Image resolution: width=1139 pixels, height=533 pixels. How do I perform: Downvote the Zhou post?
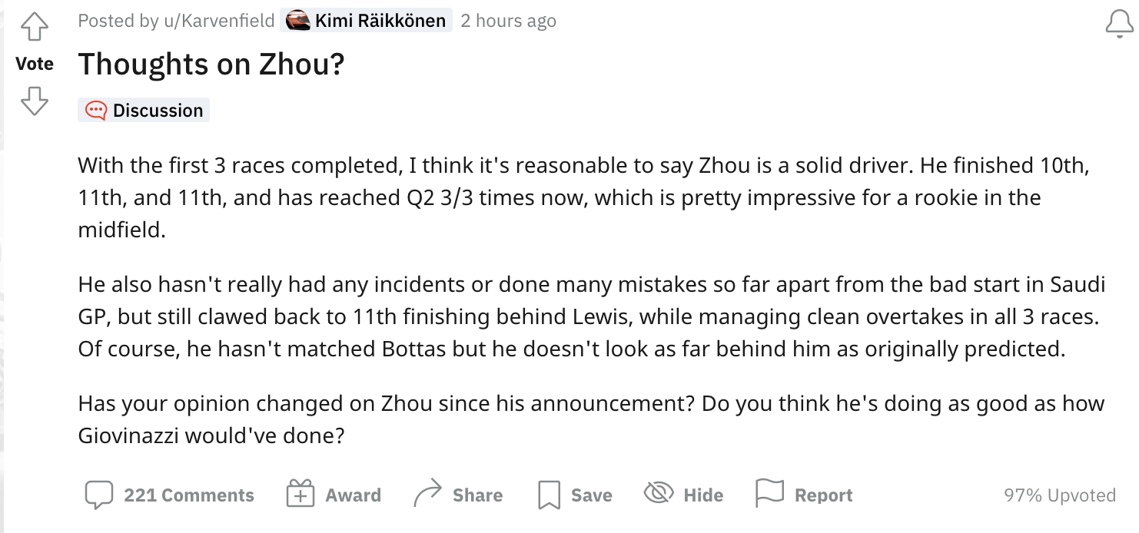pyautogui.click(x=34, y=101)
